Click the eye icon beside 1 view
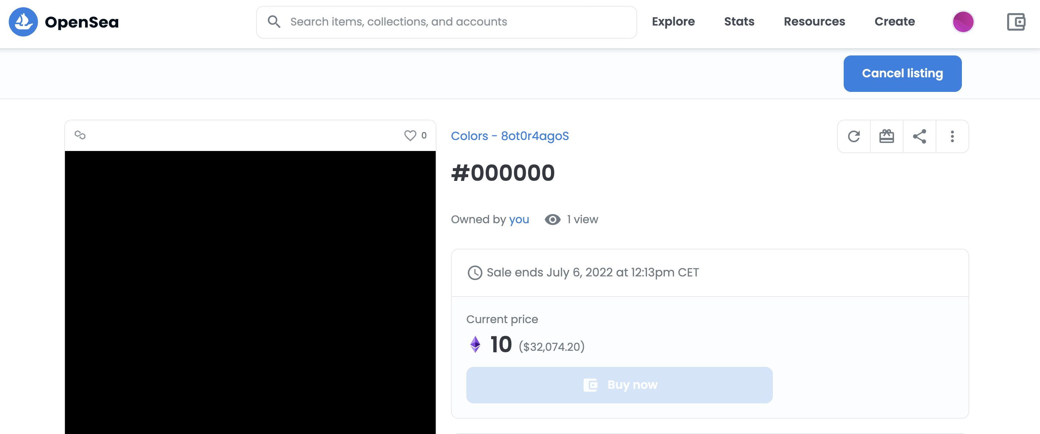This screenshot has height=434, width=1040. coord(552,220)
